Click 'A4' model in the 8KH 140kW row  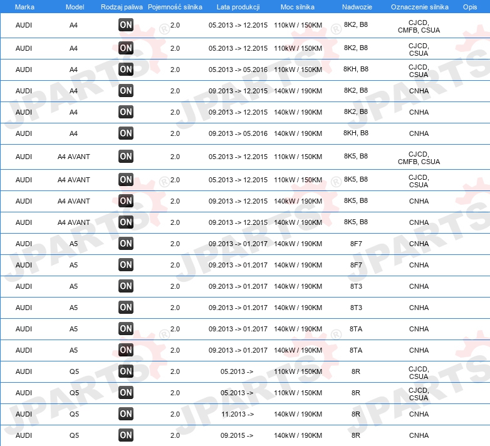click(73, 133)
